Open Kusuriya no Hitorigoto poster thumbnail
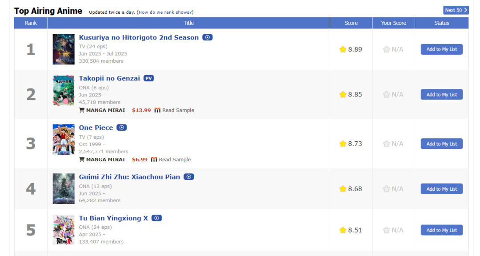 [64, 49]
